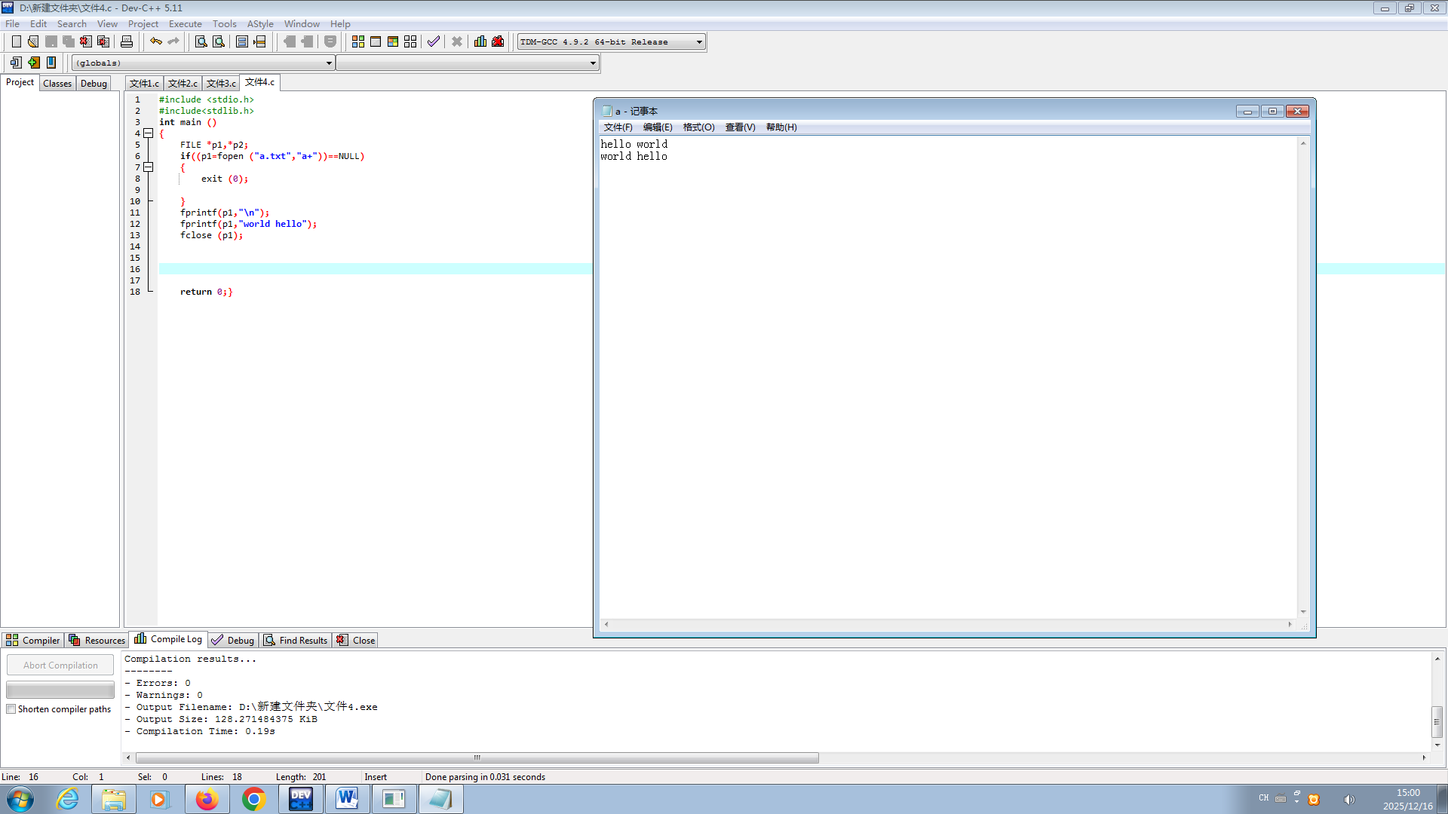Click the Undo arrow icon
The width and height of the screenshot is (1448, 814).
click(x=155, y=41)
